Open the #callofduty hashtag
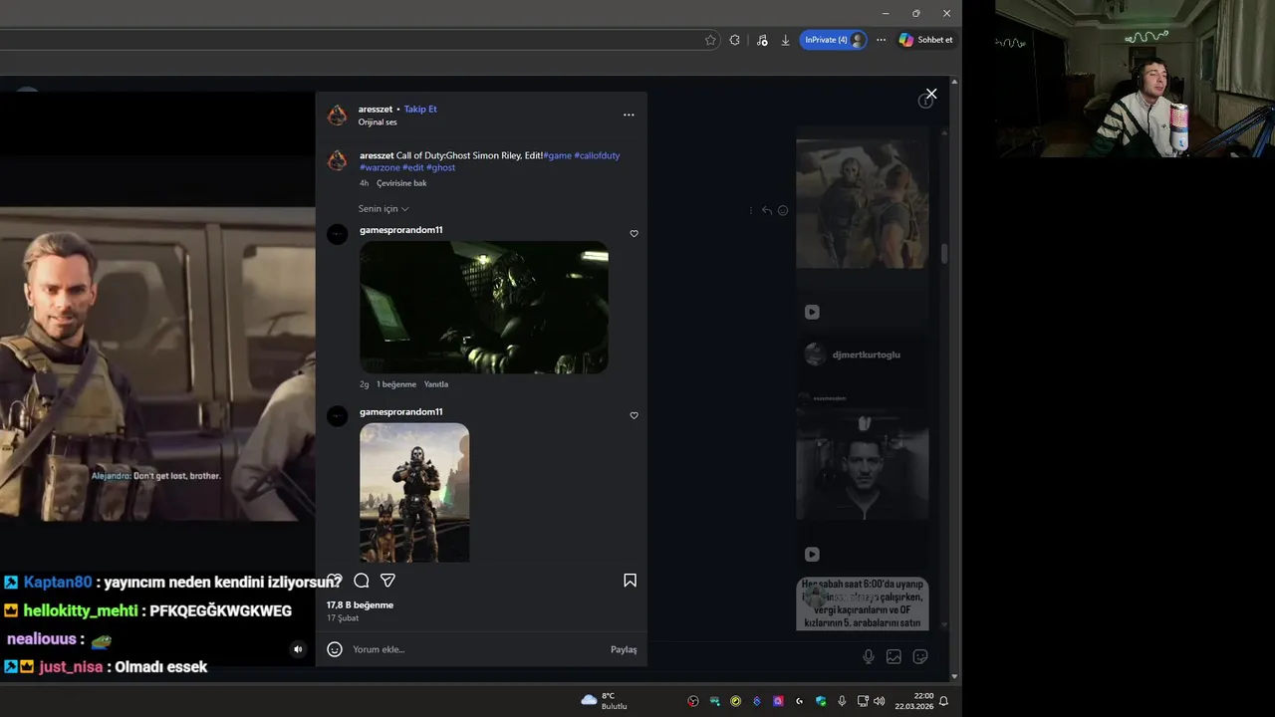The height and width of the screenshot is (717, 1275). pos(597,155)
